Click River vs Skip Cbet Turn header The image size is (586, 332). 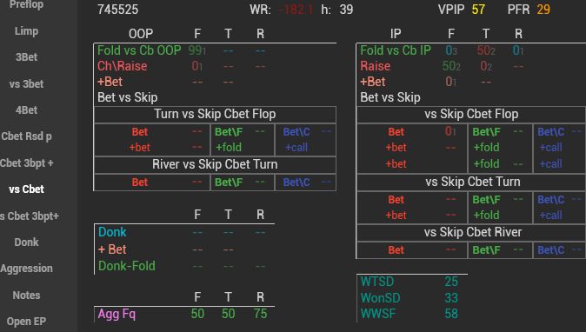tap(215, 164)
